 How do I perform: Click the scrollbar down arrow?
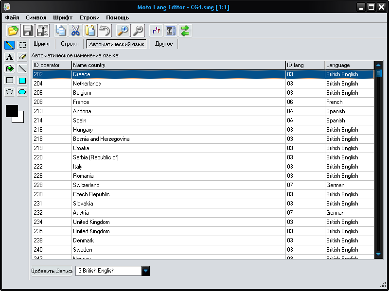point(378,254)
